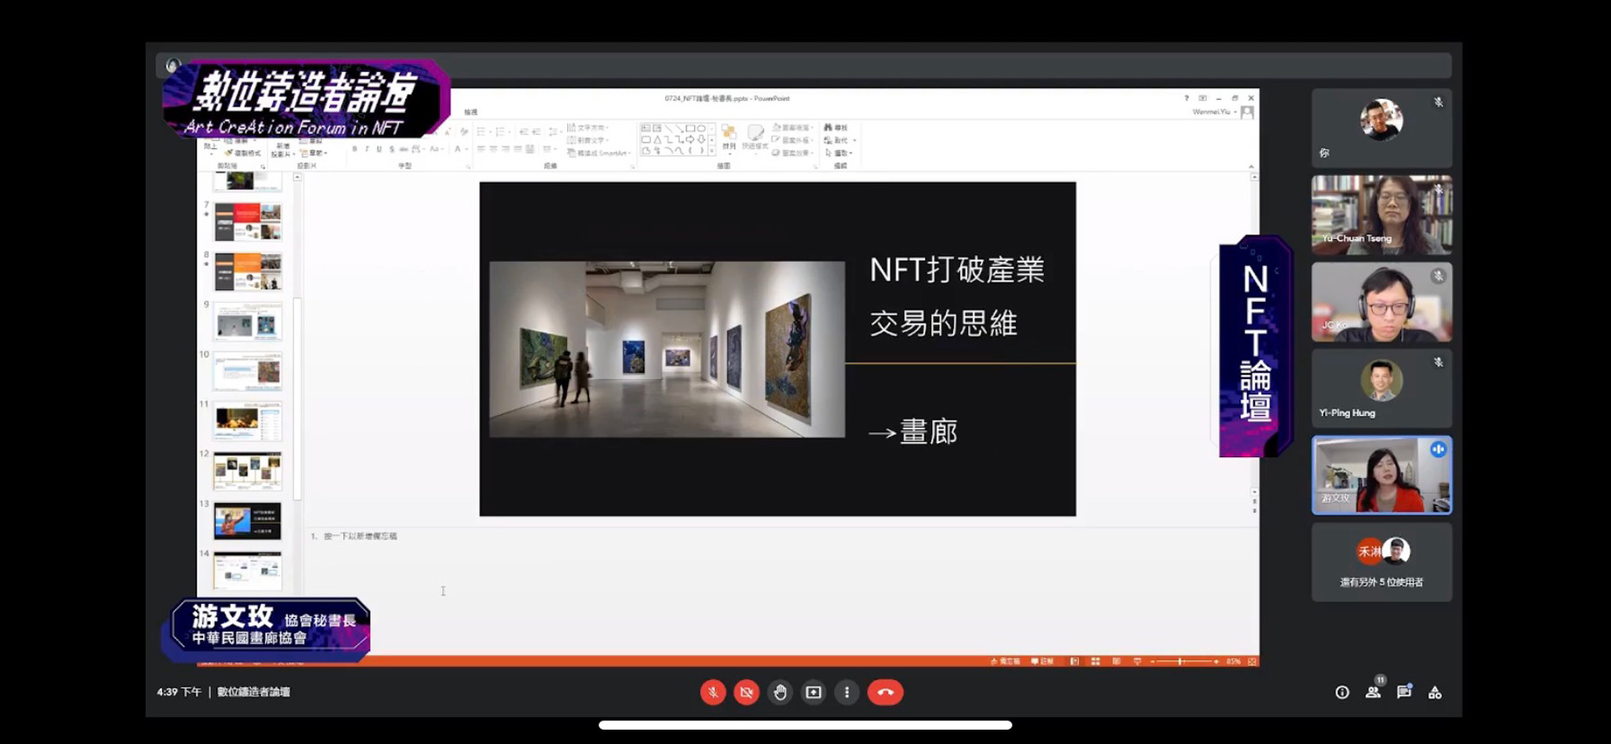Click Yi-Ping Hung participant tile

[1382, 388]
